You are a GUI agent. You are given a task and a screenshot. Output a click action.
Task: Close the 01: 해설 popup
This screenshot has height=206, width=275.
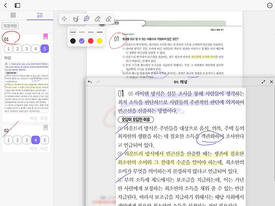(x=272, y=82)
